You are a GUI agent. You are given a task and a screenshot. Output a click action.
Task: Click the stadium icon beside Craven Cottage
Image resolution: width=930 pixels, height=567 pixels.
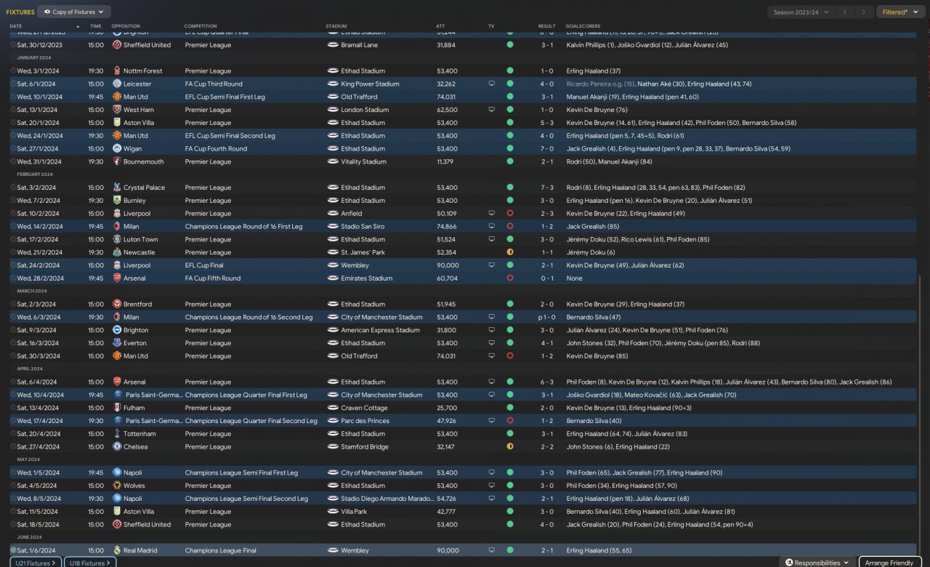[333, 408]
